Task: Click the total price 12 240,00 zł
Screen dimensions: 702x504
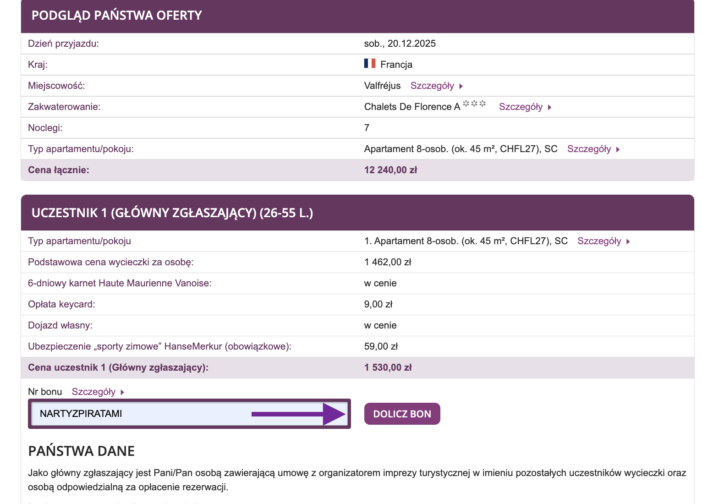Action: coord(390,170)
